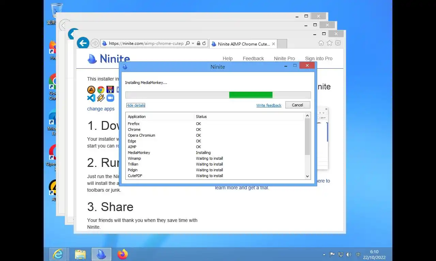Click the details list scroll-up arrow

(308, 116)
